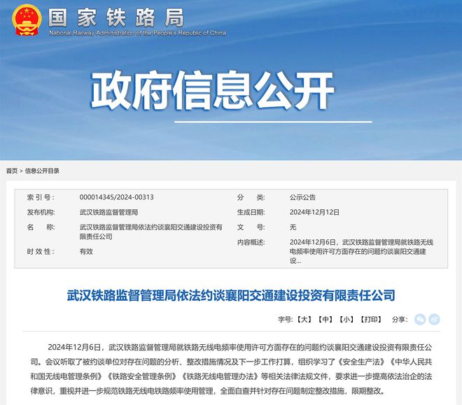Image resolution: width=462 pixels, height=405 pixels.
Task: Click the English National Railway Administration subtitle
Action: (138, 33)
